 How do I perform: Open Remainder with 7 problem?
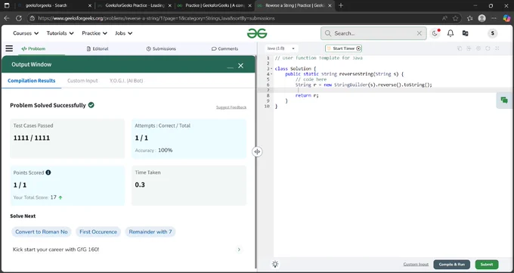150,231
